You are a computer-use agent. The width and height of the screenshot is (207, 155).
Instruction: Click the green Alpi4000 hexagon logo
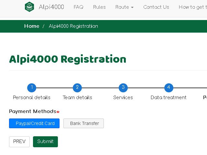coord(29,7)
